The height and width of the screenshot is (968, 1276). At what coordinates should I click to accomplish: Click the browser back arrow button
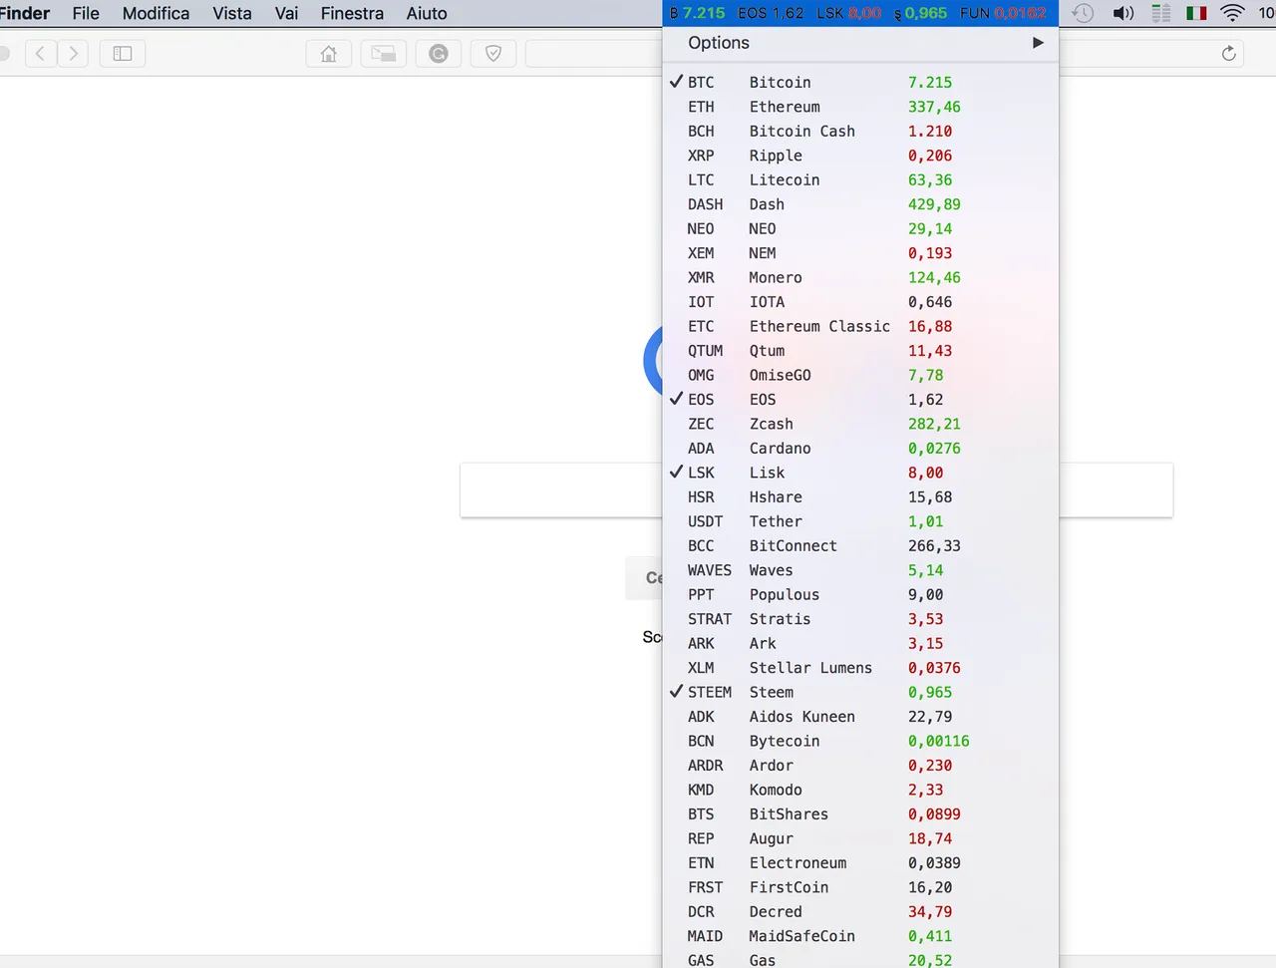pos(40,54)
